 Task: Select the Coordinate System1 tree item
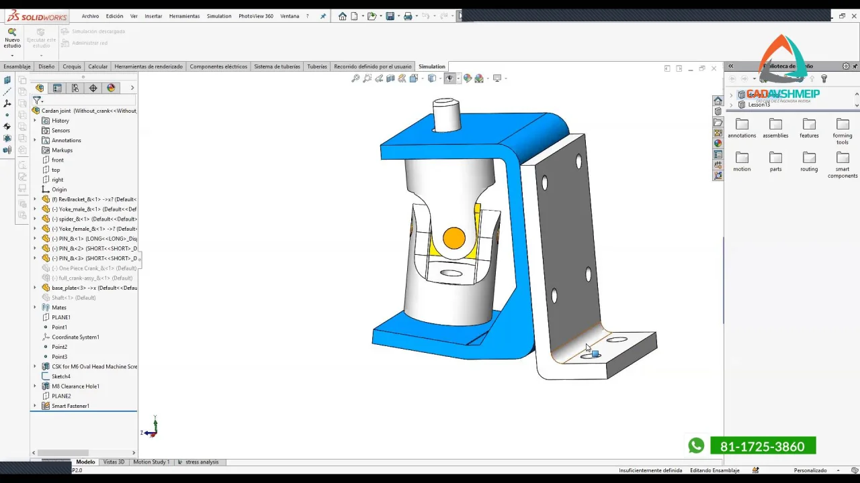pos(75,337)
